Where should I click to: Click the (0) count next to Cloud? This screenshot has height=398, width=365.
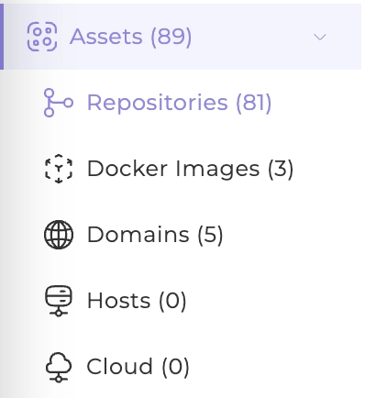pyautogui.click(x=175, y=367)
